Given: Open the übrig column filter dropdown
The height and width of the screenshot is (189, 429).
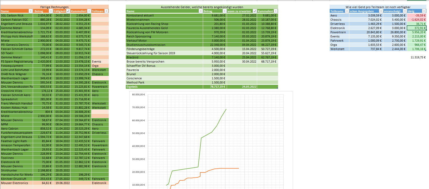Looking at the screenshot, I should pyautogui.click(x=424, y=11).
